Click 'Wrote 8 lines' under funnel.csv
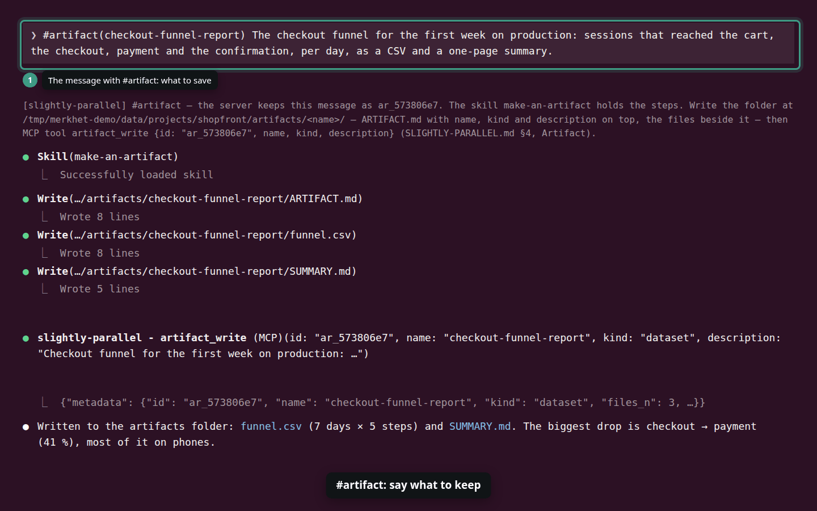The height and width of the screenshot is (511, 817). [x=100, y=253]
